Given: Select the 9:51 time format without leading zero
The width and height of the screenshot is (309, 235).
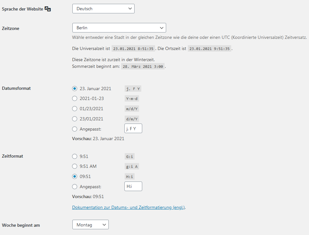Looking at the screenshot, I should [75, 156].
